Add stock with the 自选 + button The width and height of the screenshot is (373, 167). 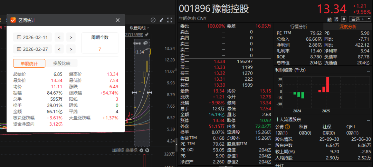tap(358, 19)
